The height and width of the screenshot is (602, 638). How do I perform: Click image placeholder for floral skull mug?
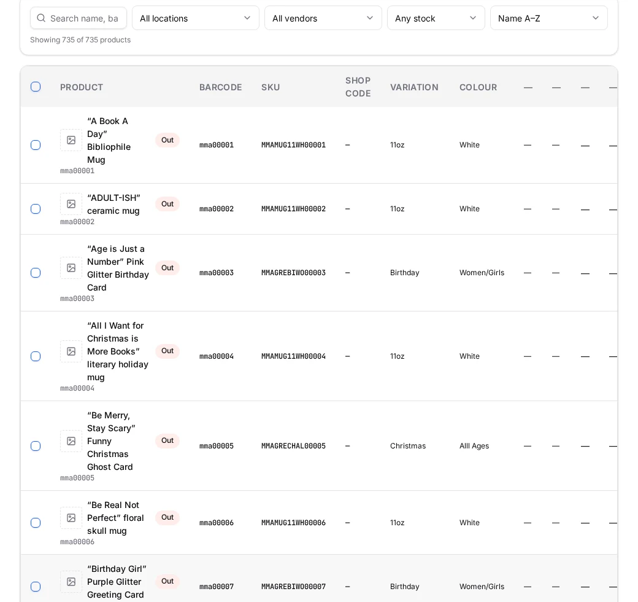click(71, 518)
